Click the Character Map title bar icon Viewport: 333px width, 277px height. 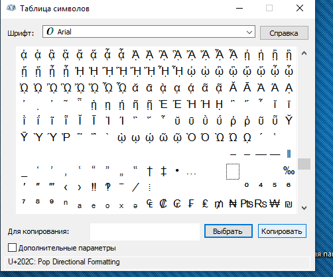tap(11, 9)
